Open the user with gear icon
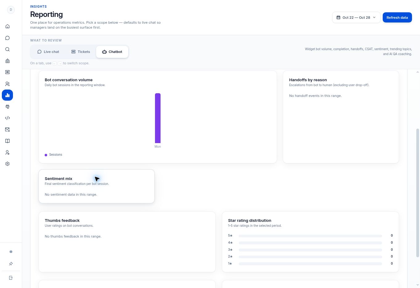Image resolution: width=420 pixels, height=288 pixels. [x=7, y=153]
